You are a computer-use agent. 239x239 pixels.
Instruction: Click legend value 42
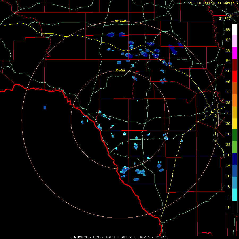(x=228, y=92)
